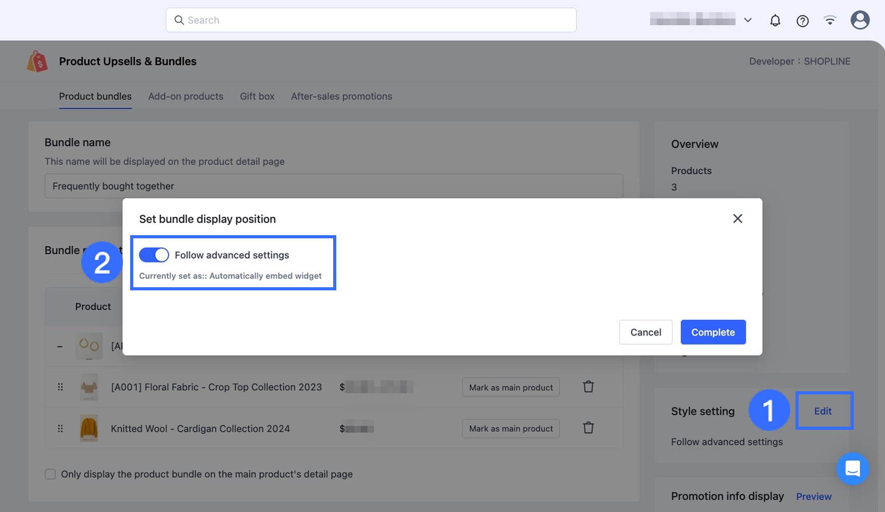The image size is (885, 512).
Task: Switch to the Add-on products tab
Action: (185, 96)
